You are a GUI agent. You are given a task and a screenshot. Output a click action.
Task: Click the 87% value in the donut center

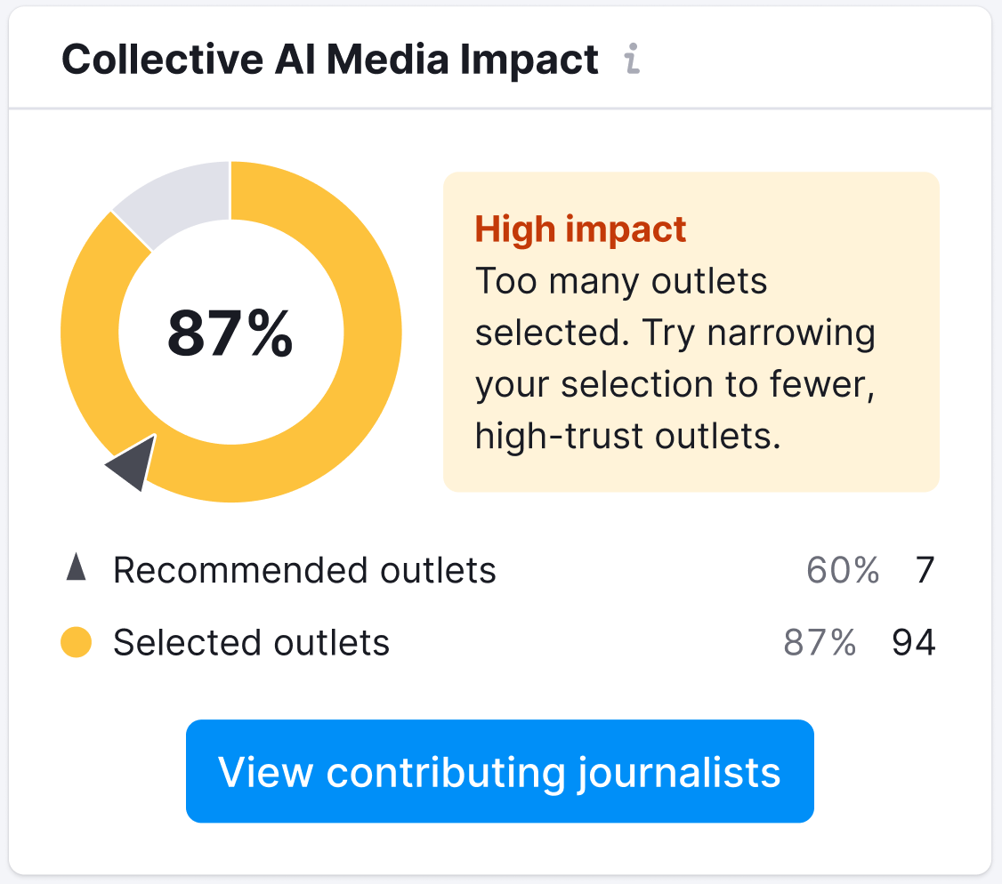231,331
